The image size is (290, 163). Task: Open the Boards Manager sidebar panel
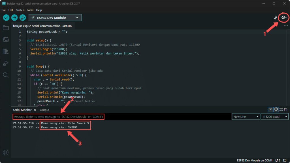point(6,40)
